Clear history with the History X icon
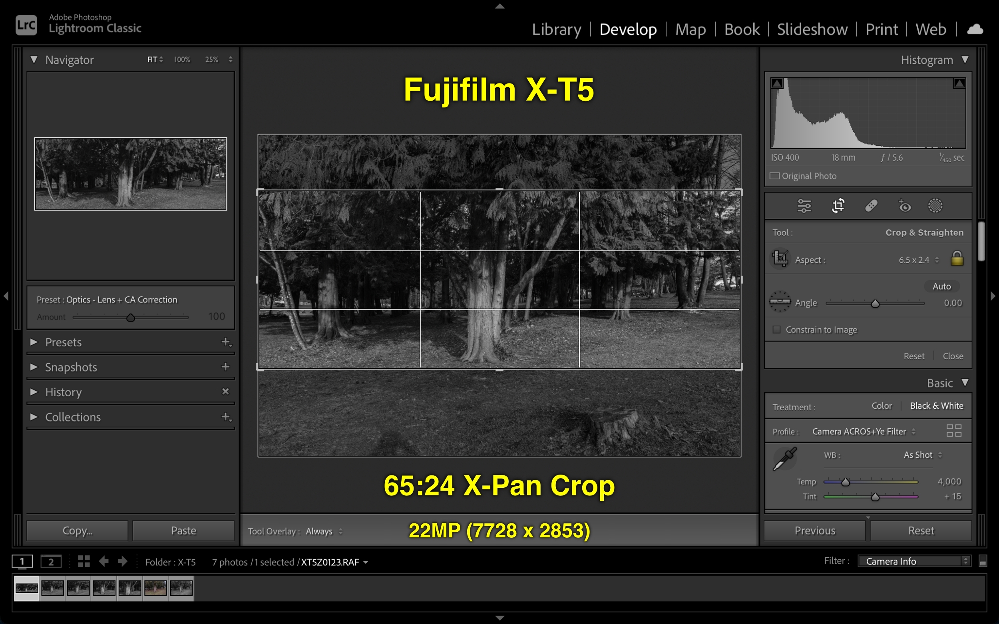The width and height of the screenshot is (999, 624). (225, 391)
